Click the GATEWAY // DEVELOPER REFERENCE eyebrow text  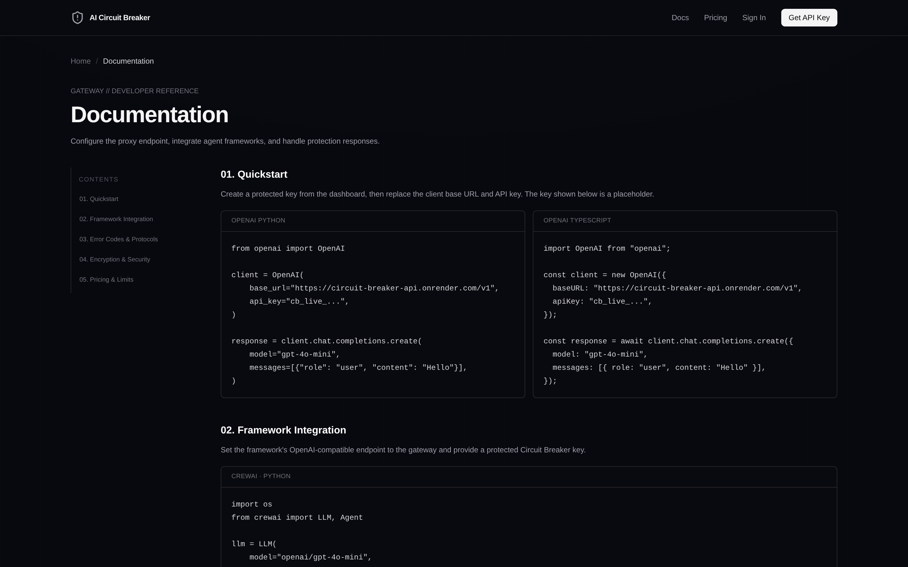(x=134, y=91)
